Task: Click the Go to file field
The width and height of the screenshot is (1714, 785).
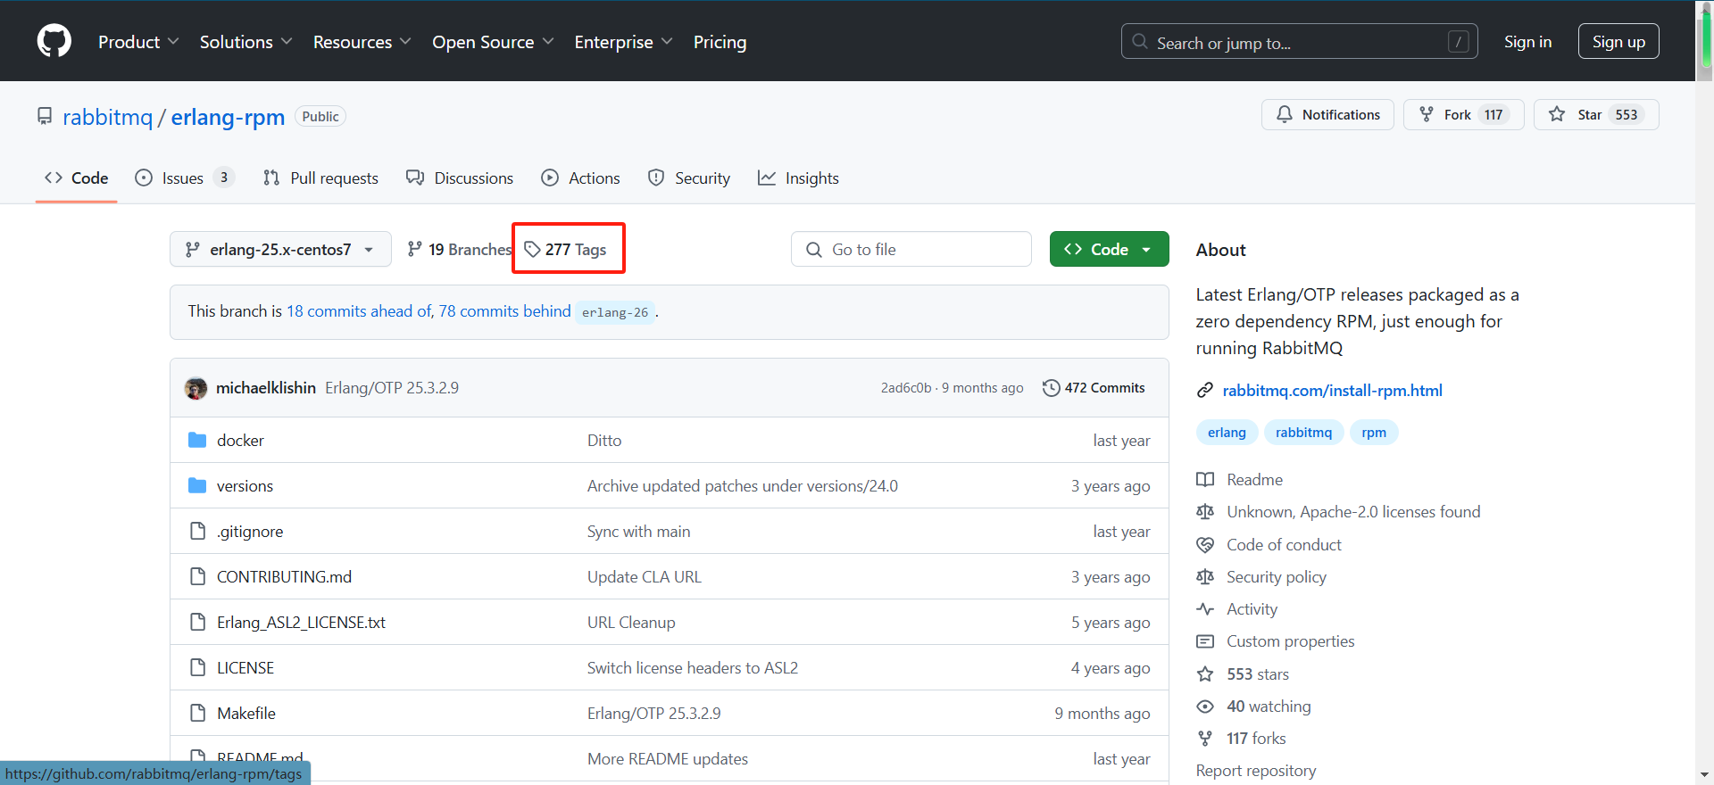Action: tap(911, 250)
